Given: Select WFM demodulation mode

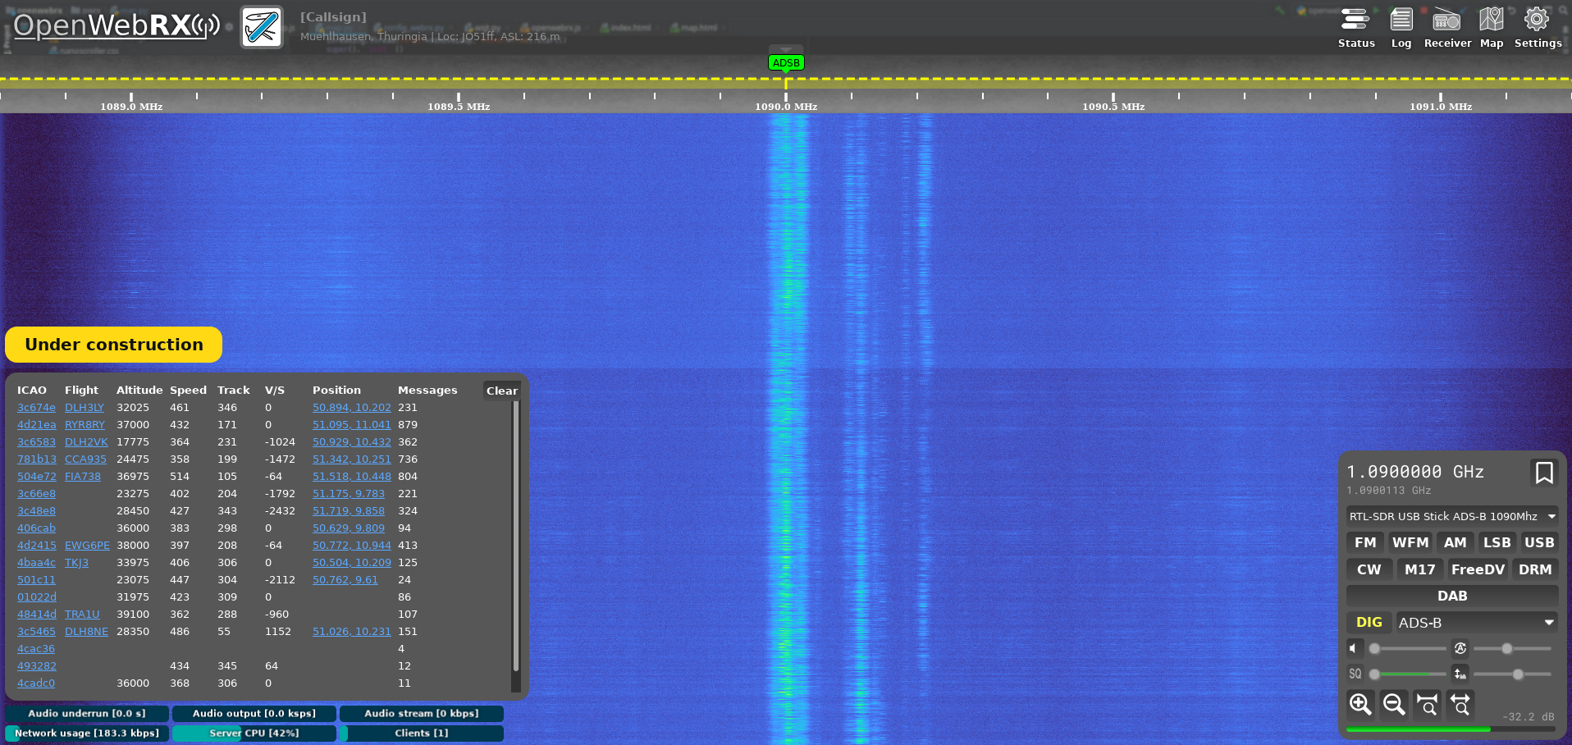Looking at the screenshot, I should [x=1410, y=542].
